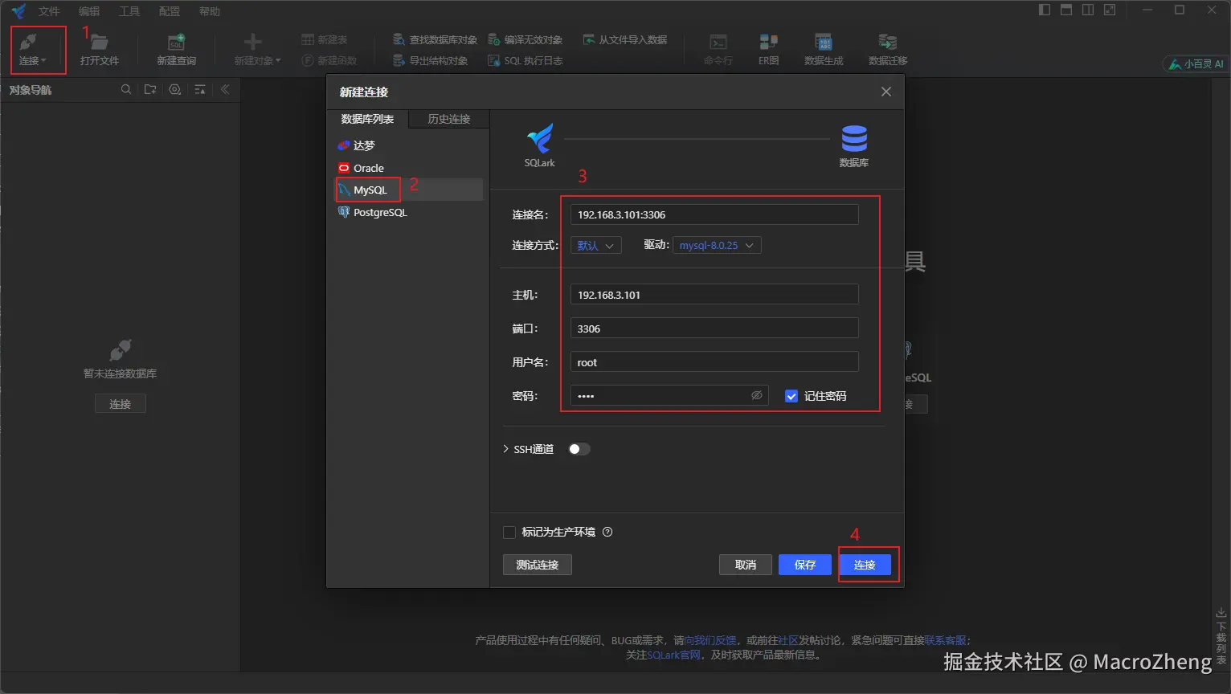Image resolution: width=1231 pixels, height=694 pixels.
Task: Click fullscreen layout icon in title bar
Action: (1110, 10)
